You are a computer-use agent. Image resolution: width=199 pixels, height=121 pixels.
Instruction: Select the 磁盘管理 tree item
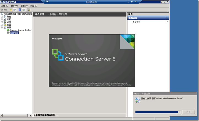pos(14,33)
